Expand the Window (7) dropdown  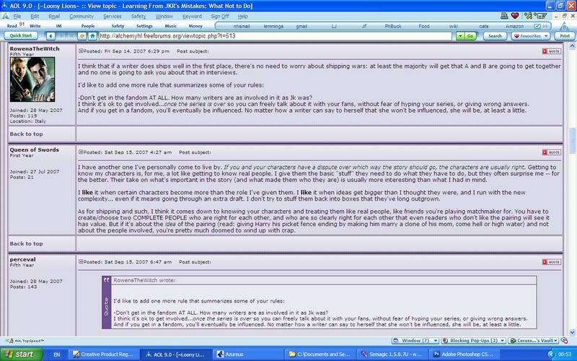pos(416,339)
